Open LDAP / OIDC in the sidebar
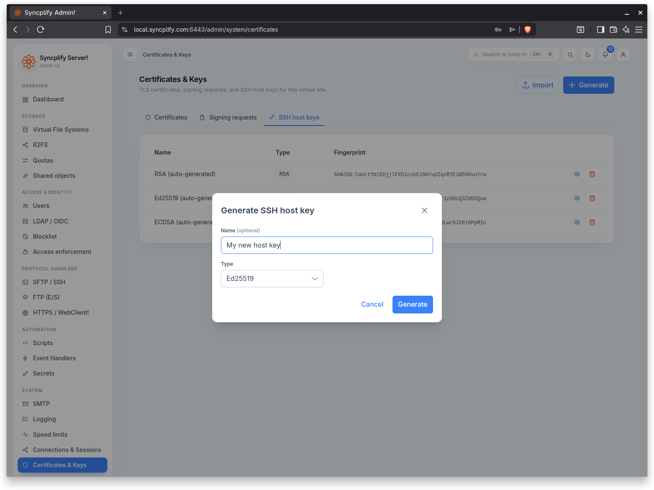This screenshot has height=490, width=654. [63, 221]
